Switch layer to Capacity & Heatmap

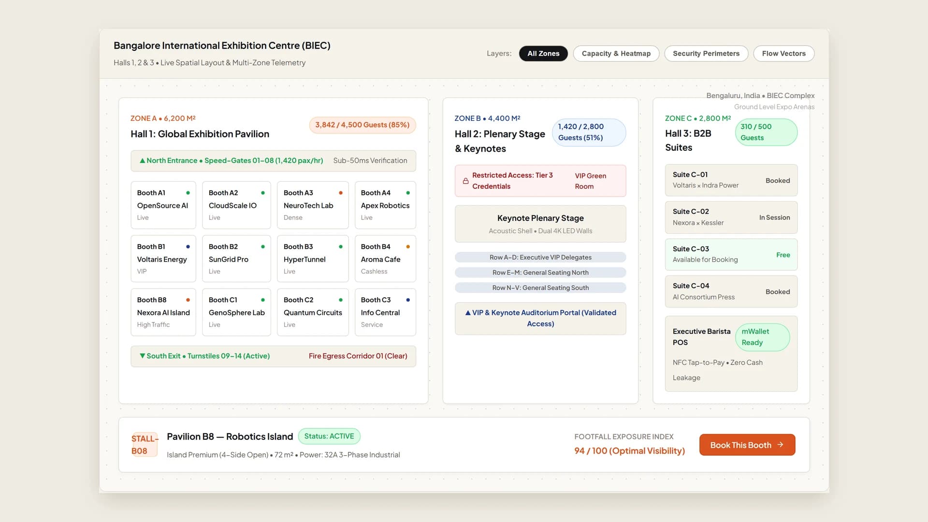pyautogui.click(x=616, y=54)
